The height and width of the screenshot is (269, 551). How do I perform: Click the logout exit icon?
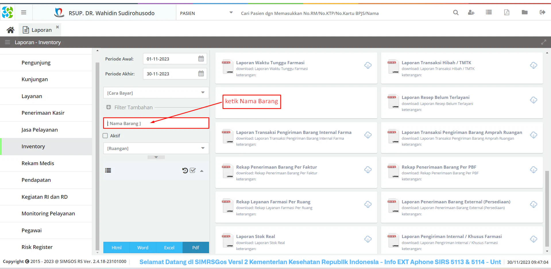(542, 12)
